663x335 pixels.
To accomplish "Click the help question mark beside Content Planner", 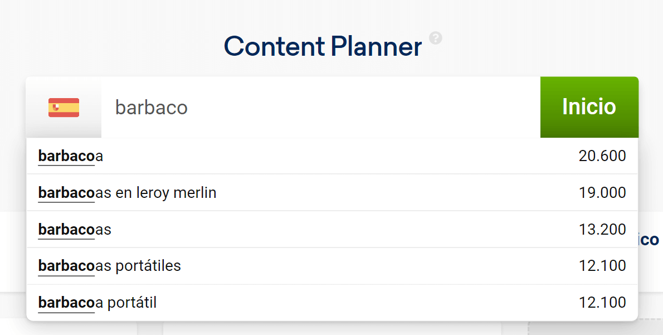I will 436,38.
